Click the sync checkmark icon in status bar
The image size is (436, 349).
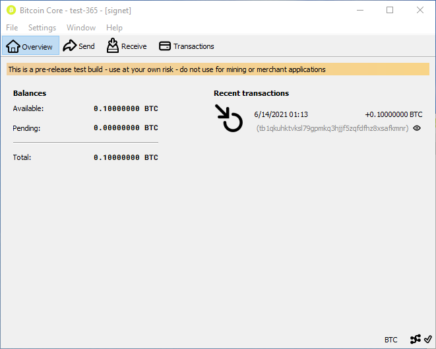(428, 339)
